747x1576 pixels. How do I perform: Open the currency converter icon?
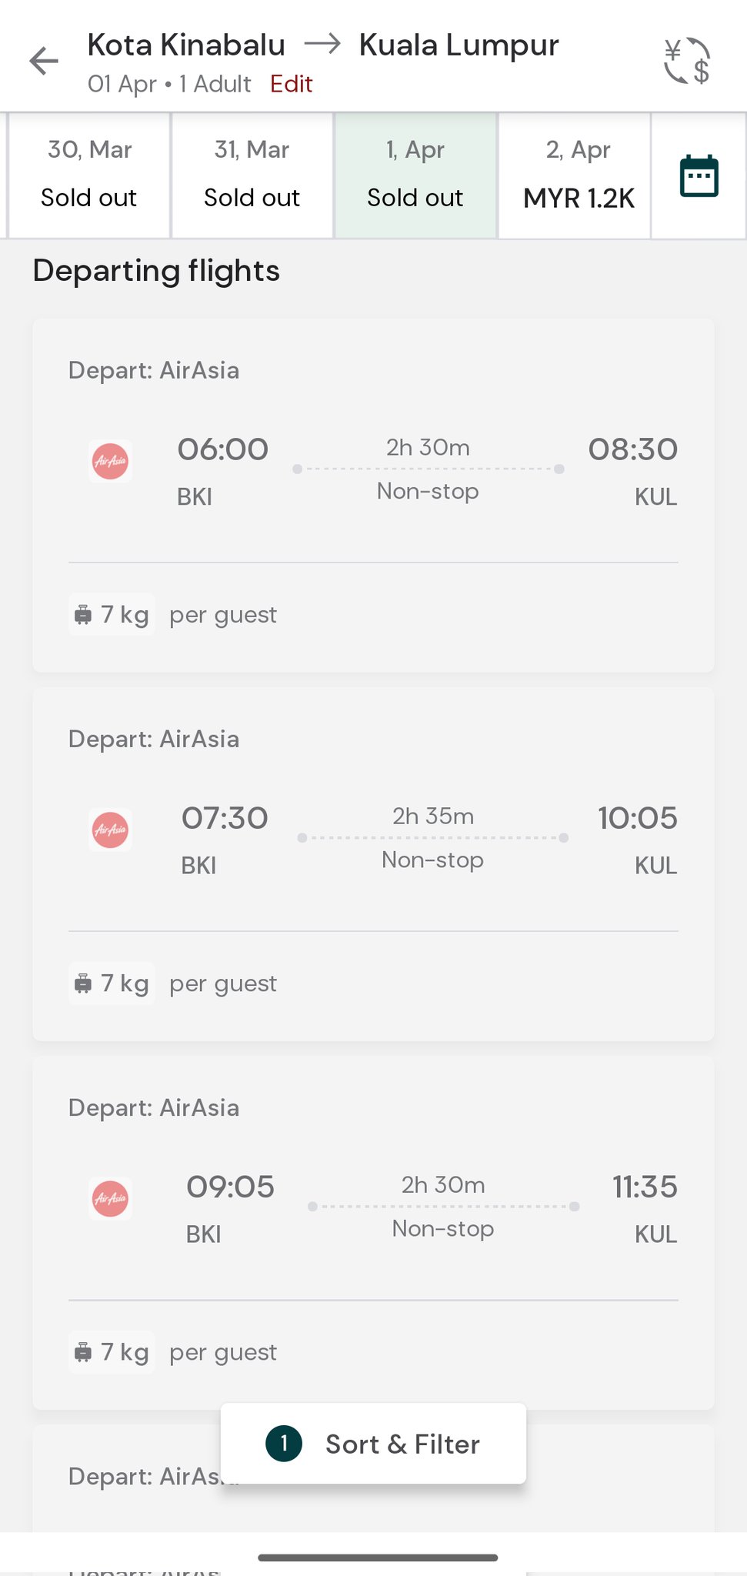(686, 61)
